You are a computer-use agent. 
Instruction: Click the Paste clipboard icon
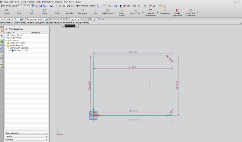point(64,6)
